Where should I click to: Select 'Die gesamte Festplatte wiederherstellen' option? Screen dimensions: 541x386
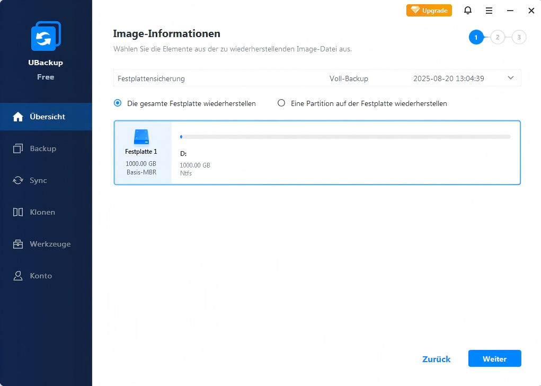coord(118,103)
